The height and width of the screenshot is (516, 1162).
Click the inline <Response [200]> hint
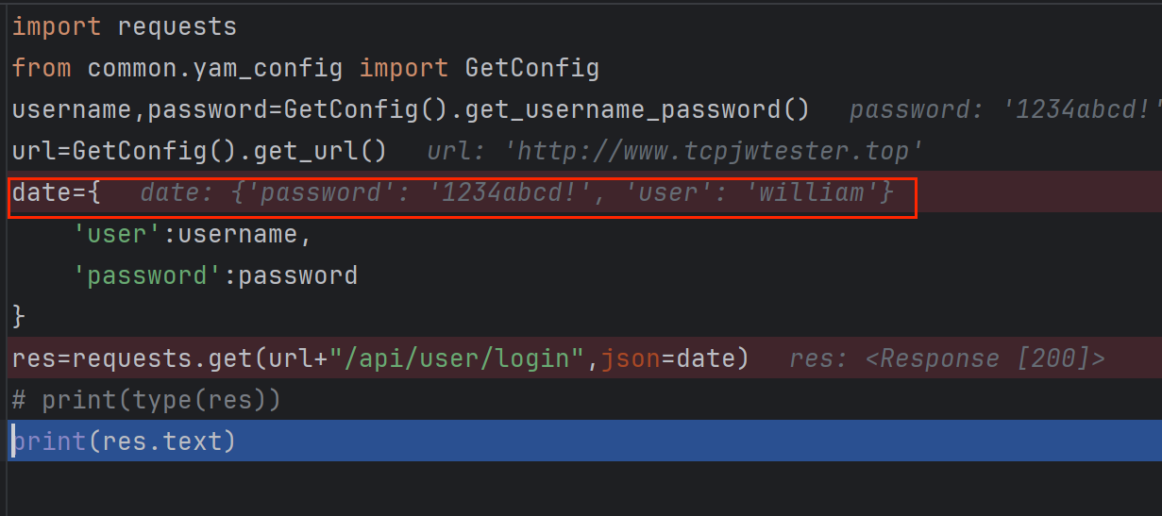coord(947,358)
